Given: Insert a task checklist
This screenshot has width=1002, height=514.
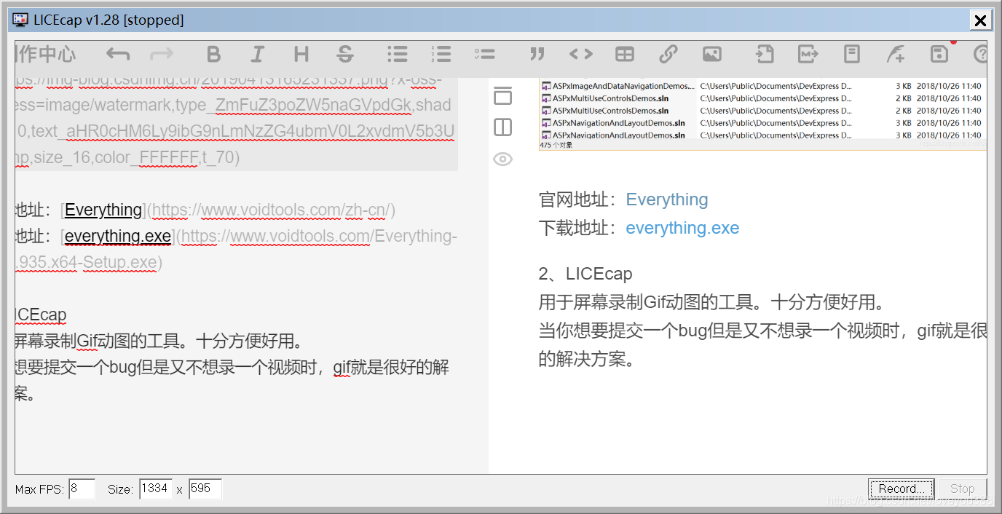Looking at the screenshot, I should pyautogui.click(x=484, y=54).
